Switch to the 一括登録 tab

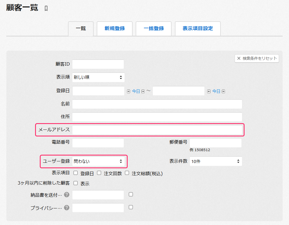pos(154,29)
